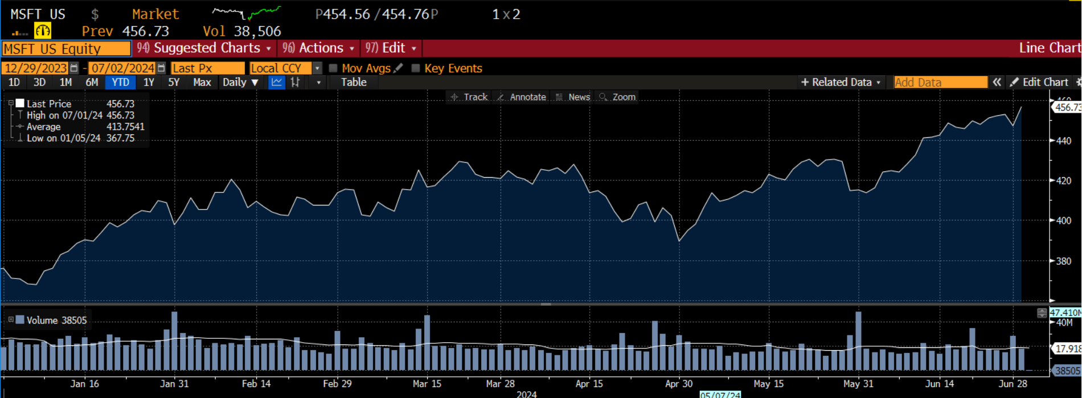The width and height of the screenshot is (1082, 398).
Task: Open Suggested Charts dropdown
Action: click(x=204, y=48)
